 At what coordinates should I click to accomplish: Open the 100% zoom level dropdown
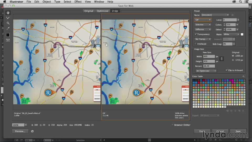coord(26,125)
